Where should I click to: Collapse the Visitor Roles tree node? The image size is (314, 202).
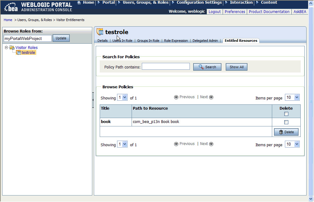[x=6, y=47]
